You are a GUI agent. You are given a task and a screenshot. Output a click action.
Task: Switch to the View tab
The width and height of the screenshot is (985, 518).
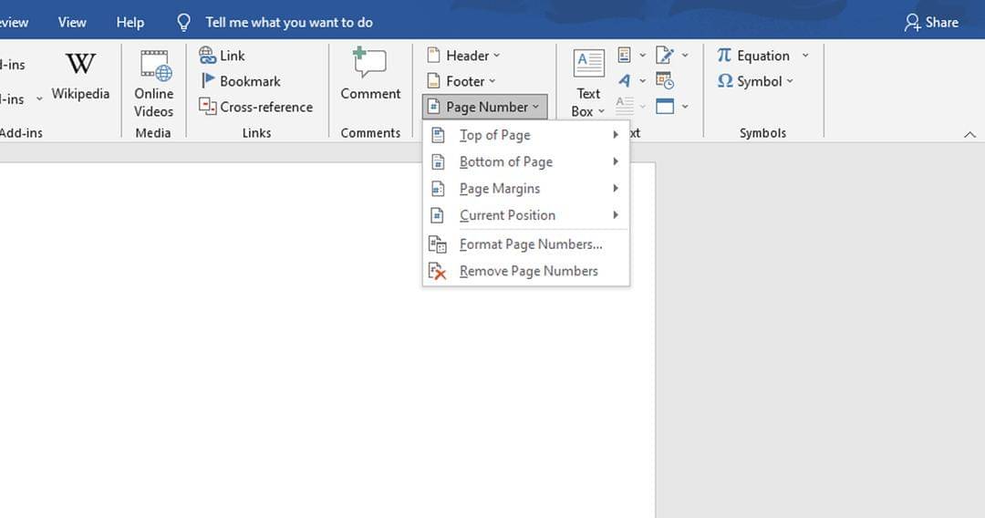coord(72,22)
